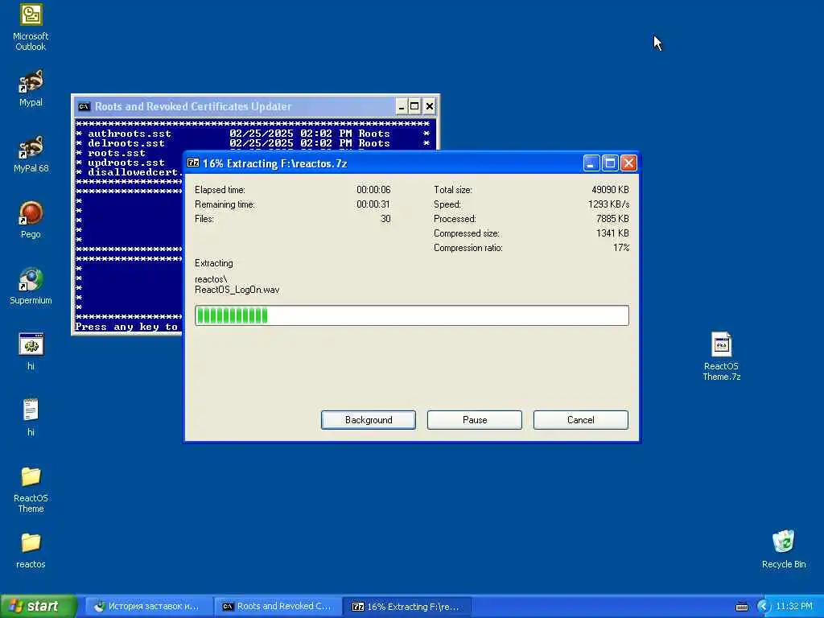This screenshot has height=618, width=824.
Task: Maximize the 7z extraction window
Action: 610,163
